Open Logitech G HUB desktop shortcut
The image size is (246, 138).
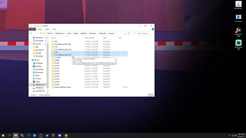(x=238, y=32)
